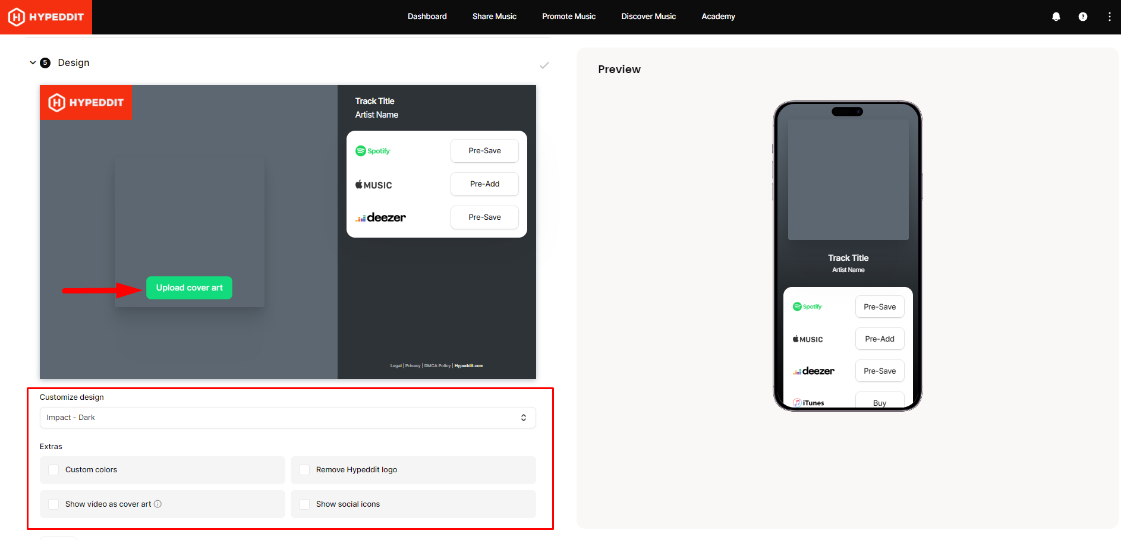The image size is (1121, 540).
Task: Open the Discover Music menu
Action: click(x=648, y=17)
